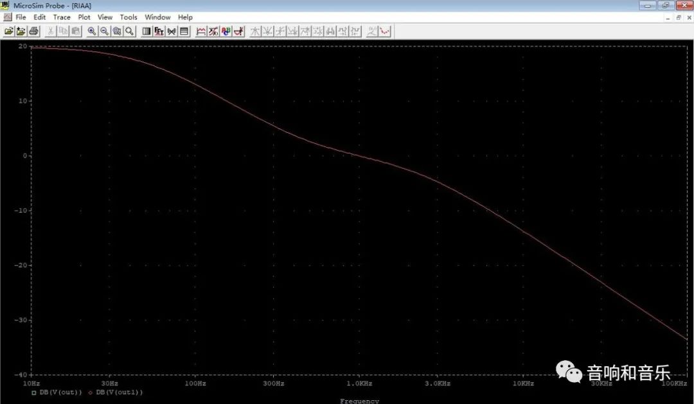Restore the RIAA child window

(679, 18)
